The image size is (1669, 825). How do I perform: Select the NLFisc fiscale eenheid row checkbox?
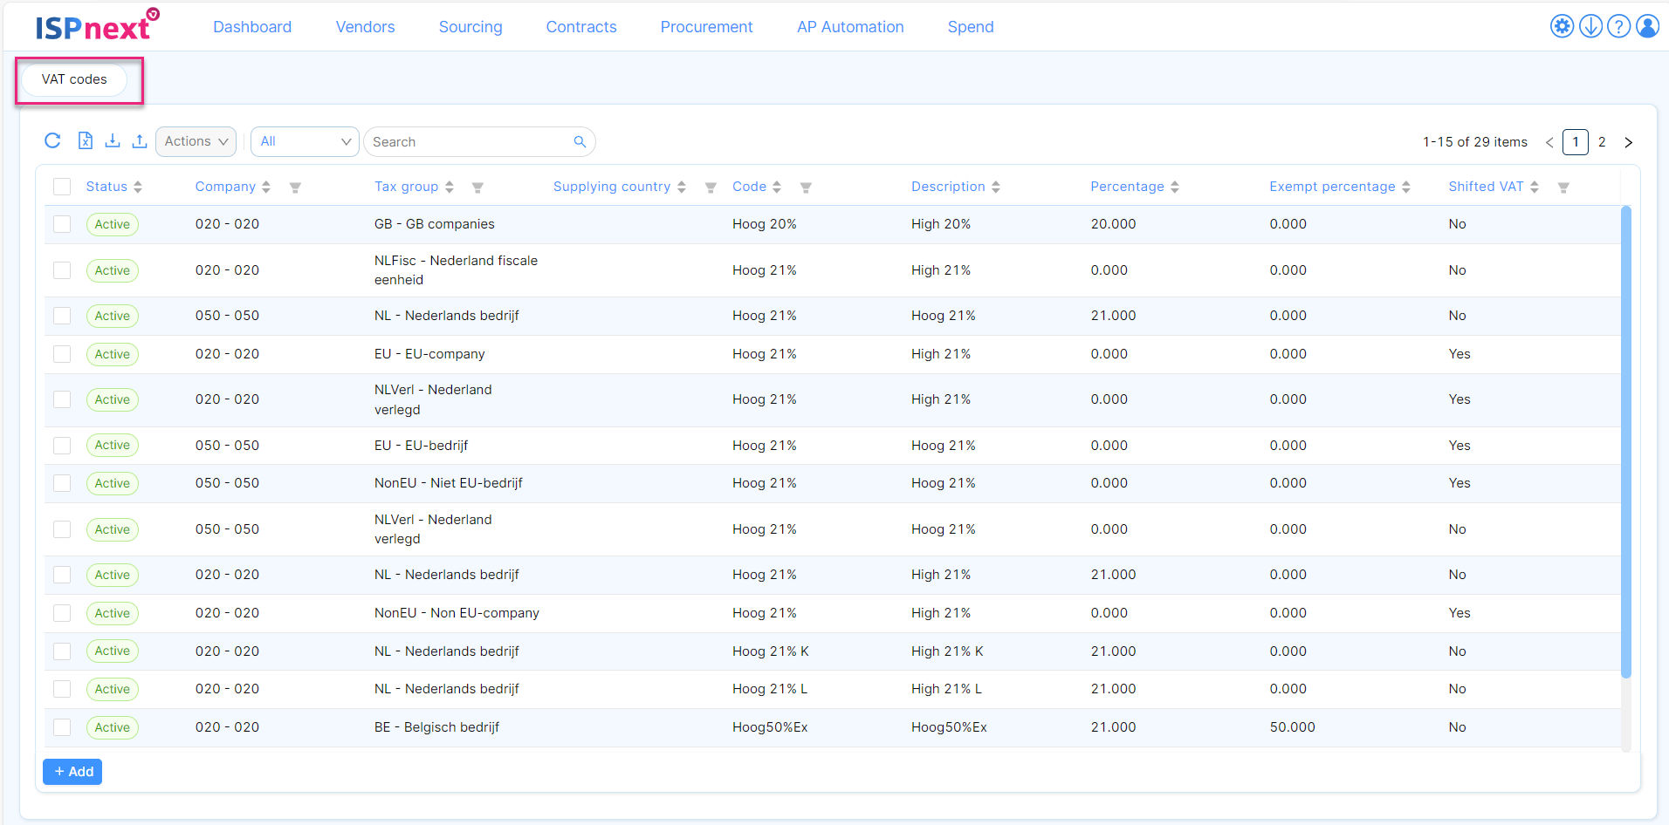[x=62, y=270]
